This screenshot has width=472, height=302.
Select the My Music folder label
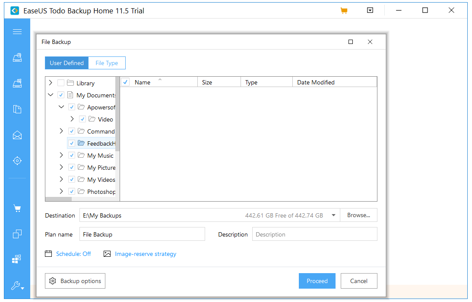[100, 156]
